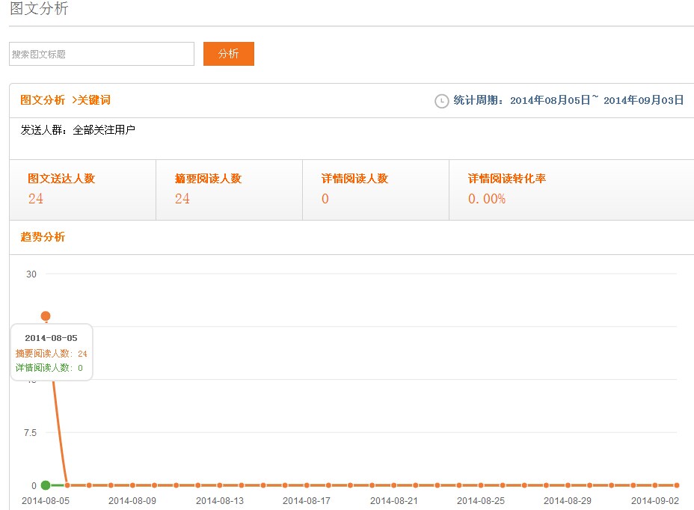Click the clock icon beside 统计周期

[442, 101]
